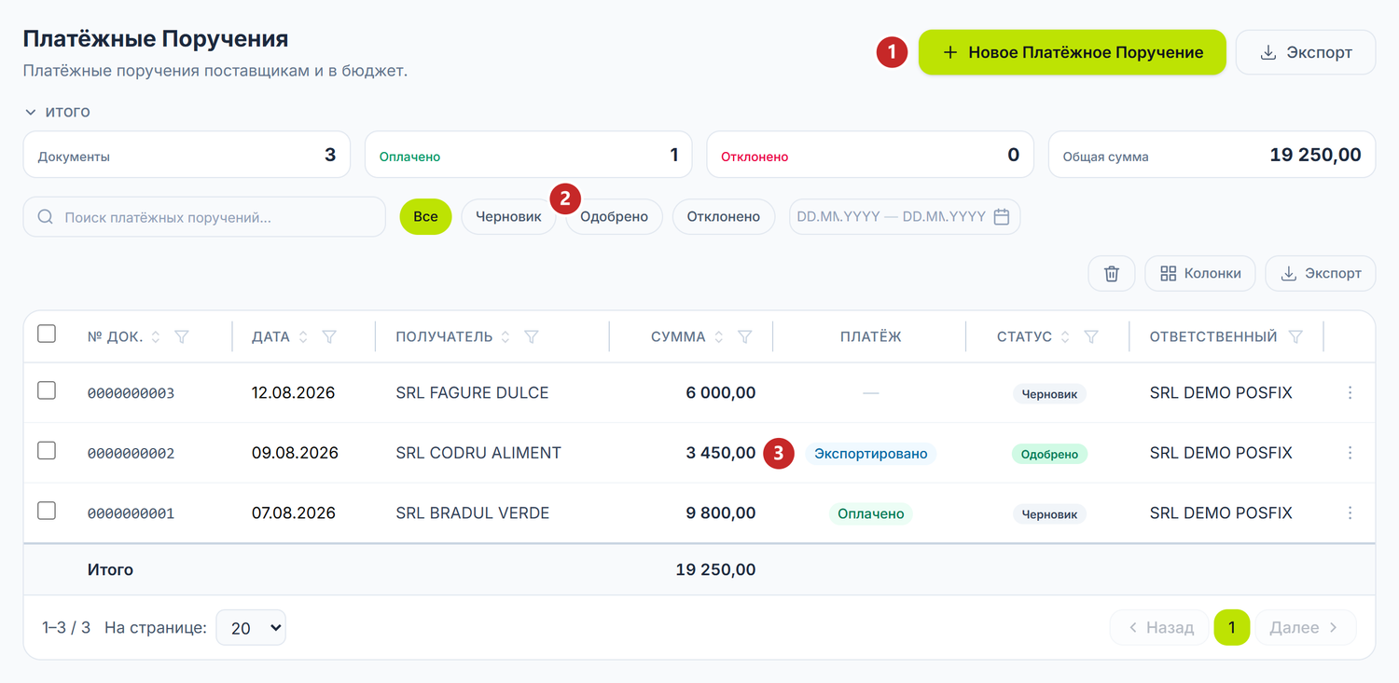Sort by ДАТА column arrows

(x=303, y=337)
